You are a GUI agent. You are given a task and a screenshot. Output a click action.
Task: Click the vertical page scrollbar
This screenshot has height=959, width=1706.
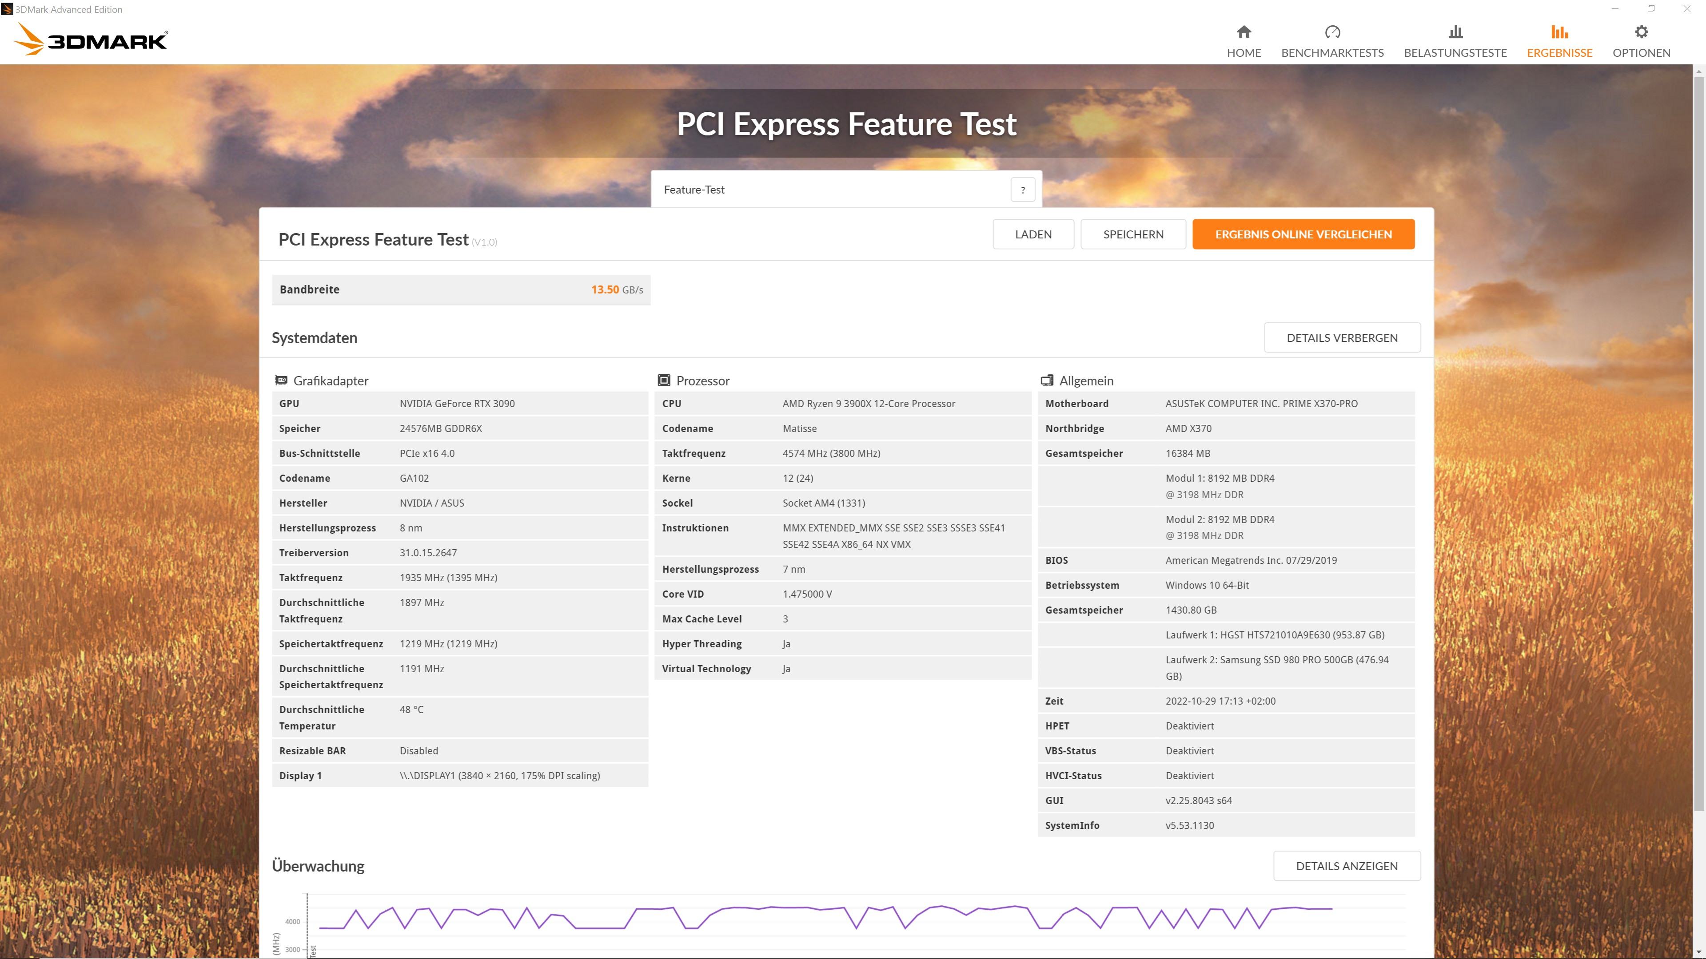(1699, 444)
